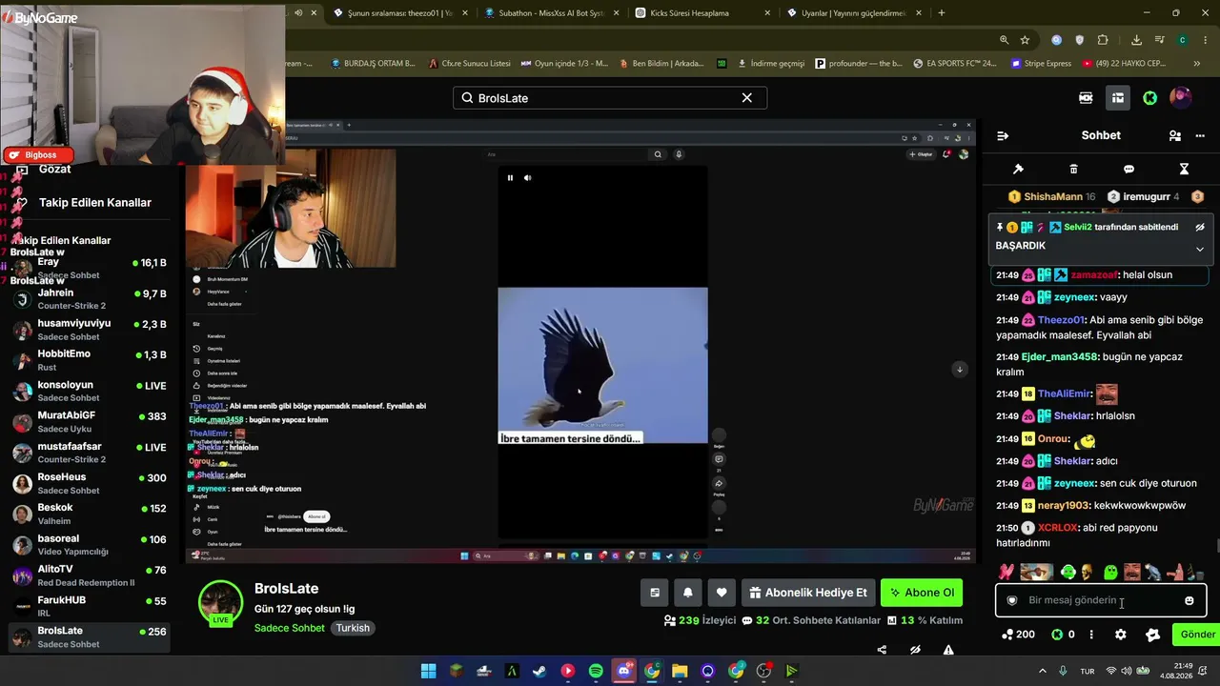The width and height of the screenshot is (1220, 686).
Task: Open the user profile avatar menu
Action: [x=1180, y=98]
